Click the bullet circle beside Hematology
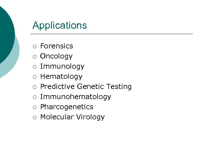Viewport: 203px width, 152px height. coord(34,77)
